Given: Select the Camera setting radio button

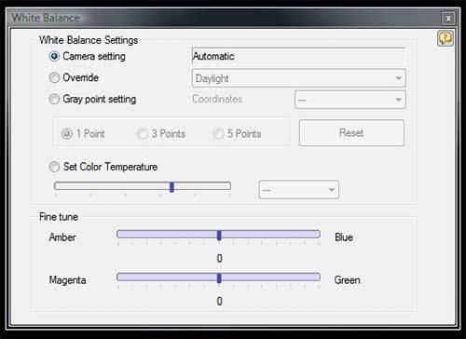Looking at the screenshot, I should point(54,56).
